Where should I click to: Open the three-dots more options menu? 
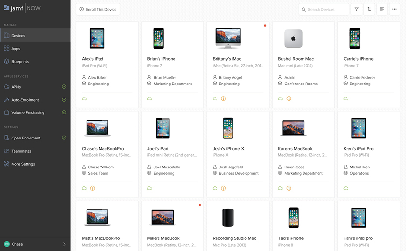coord(394,9)
